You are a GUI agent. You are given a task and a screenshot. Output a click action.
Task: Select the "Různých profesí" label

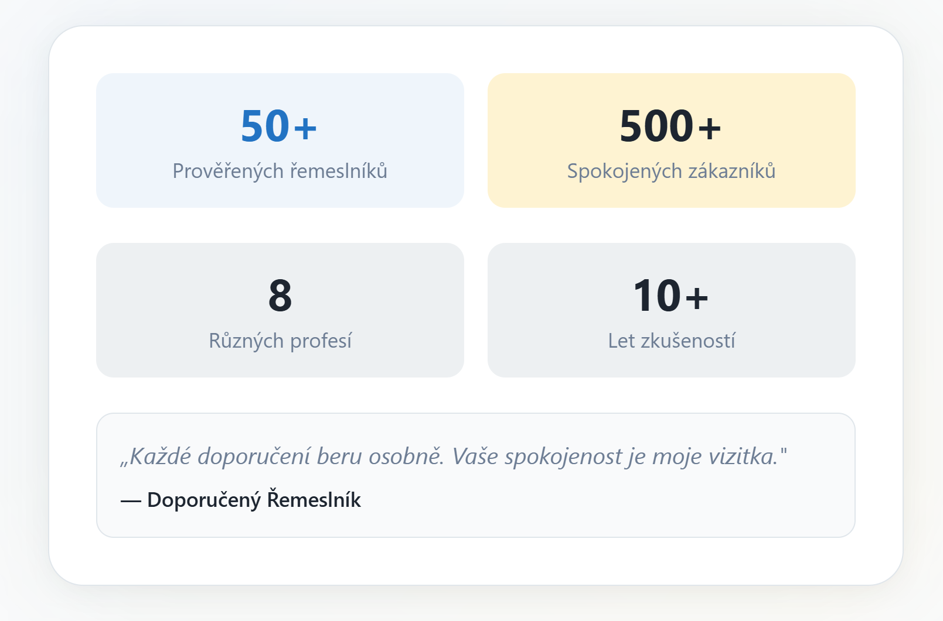click(x=280, y=341)
